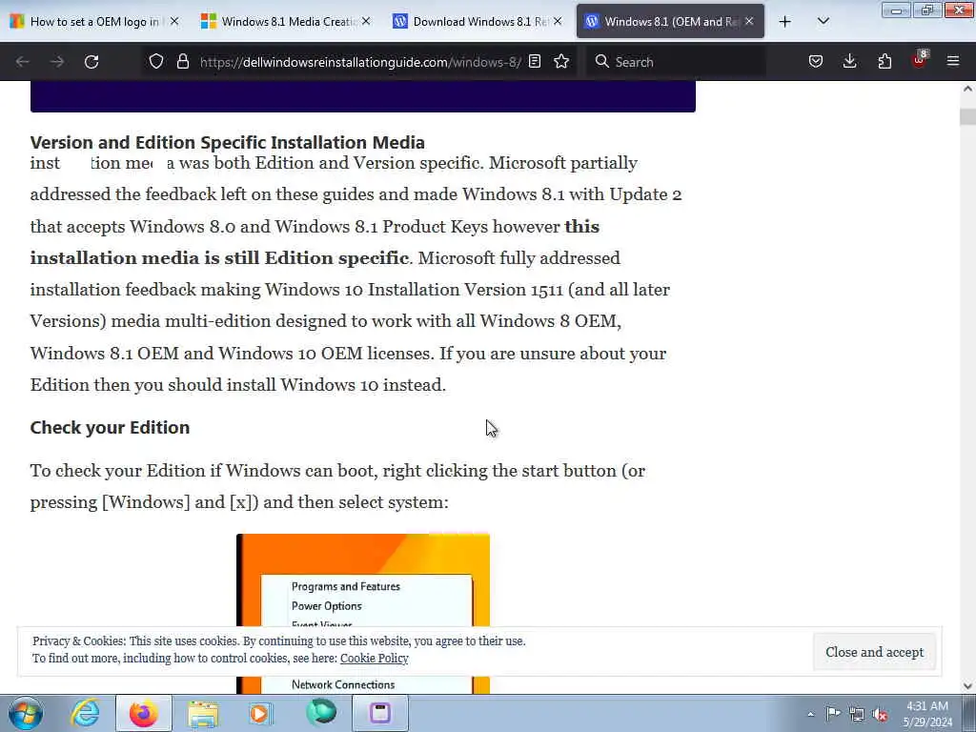The image size is (976, 732).
Task: Reload the current page
Action: pos(91,62)
